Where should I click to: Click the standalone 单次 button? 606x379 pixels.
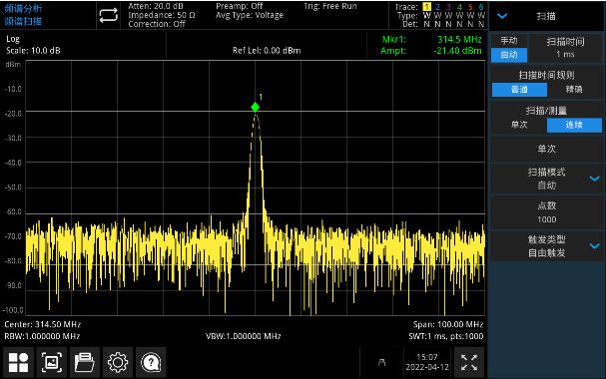coord(546,149)
